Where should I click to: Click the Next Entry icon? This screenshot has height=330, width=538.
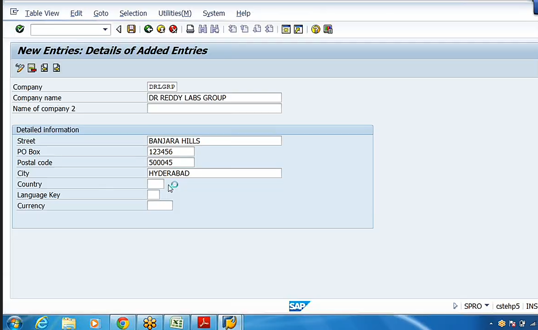coord(57,68)
